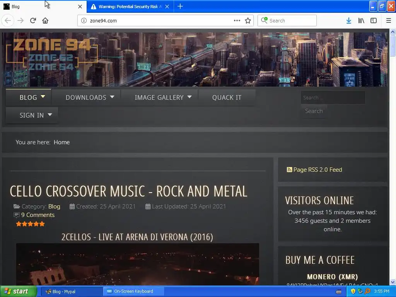
Task: Open page actions three-dot menu
Action: pos(237,20)
